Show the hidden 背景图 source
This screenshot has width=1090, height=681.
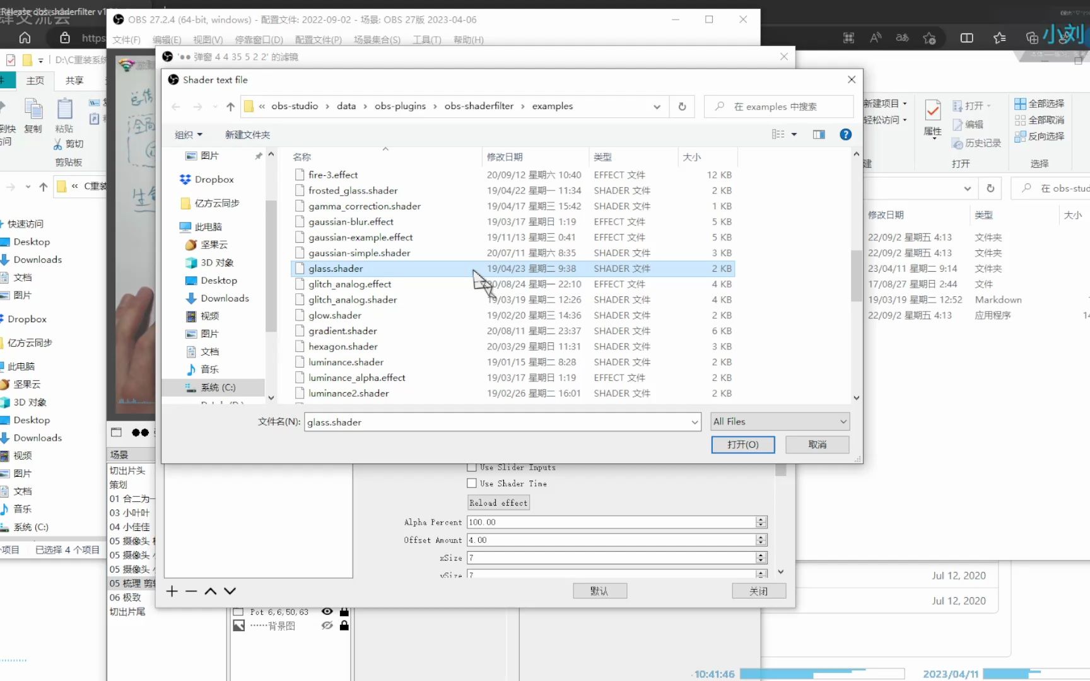(327, 626)
